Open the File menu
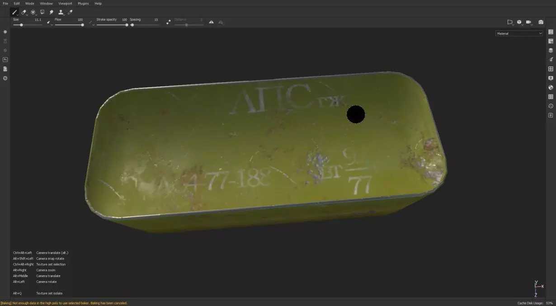 coord(5,3)
